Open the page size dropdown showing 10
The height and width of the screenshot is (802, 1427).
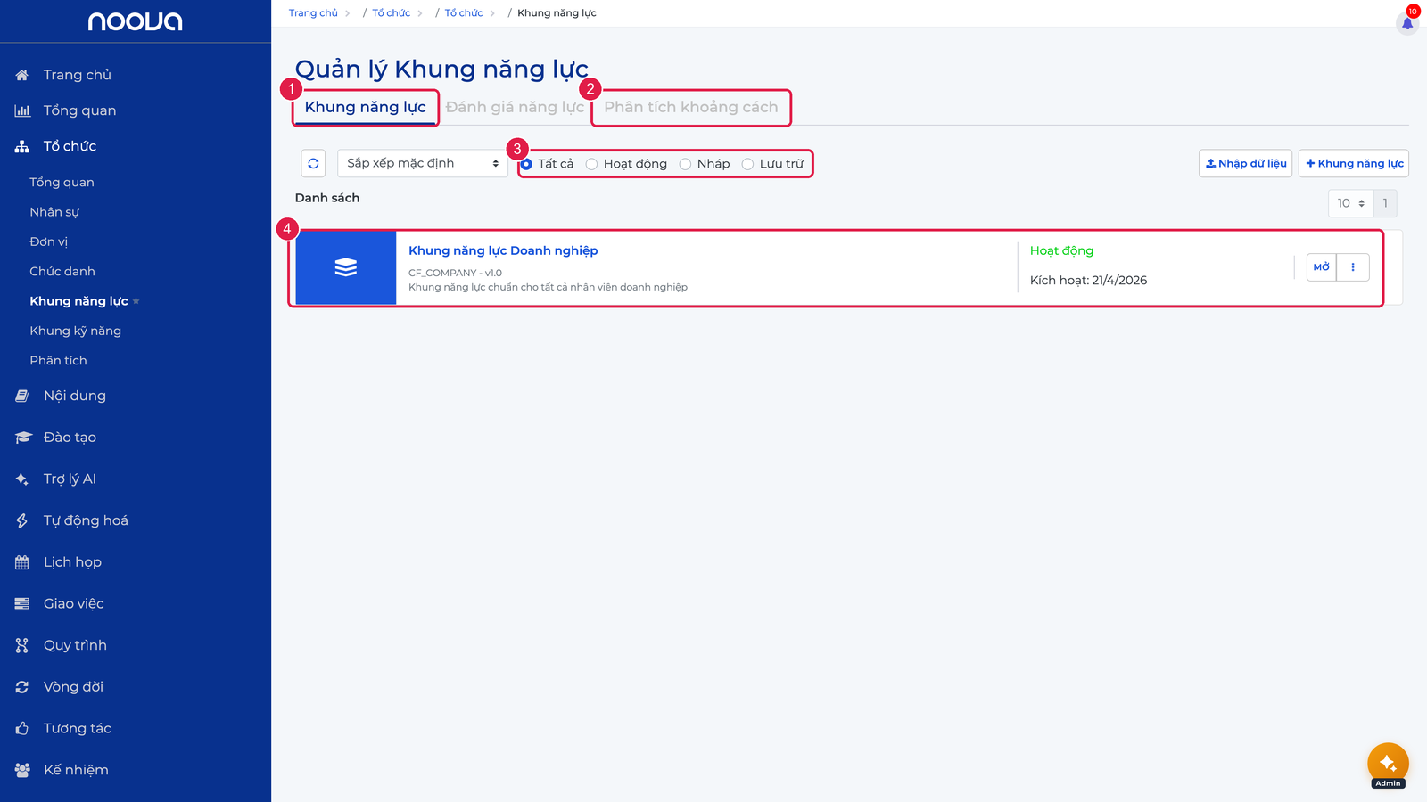point(1350,203)
